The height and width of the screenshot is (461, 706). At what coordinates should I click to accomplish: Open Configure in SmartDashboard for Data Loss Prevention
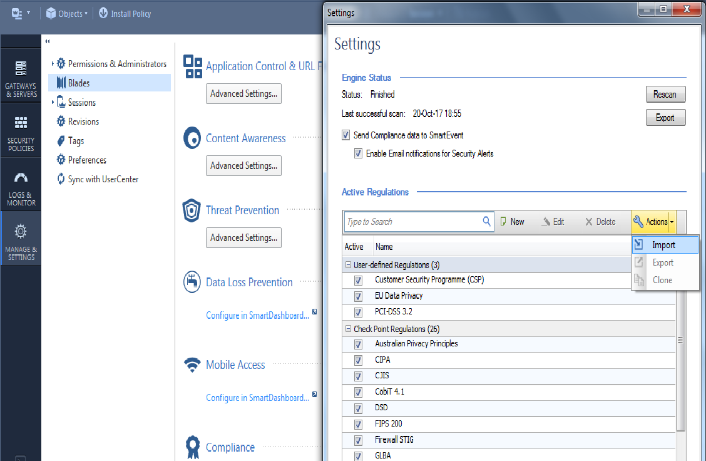point(257,315)
